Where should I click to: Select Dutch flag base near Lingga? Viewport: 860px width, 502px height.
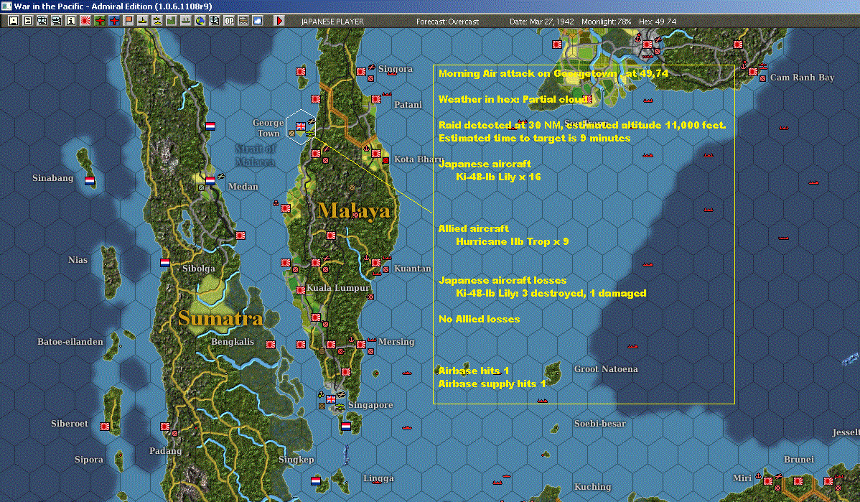pyautogui.click(x=316, y=480)
